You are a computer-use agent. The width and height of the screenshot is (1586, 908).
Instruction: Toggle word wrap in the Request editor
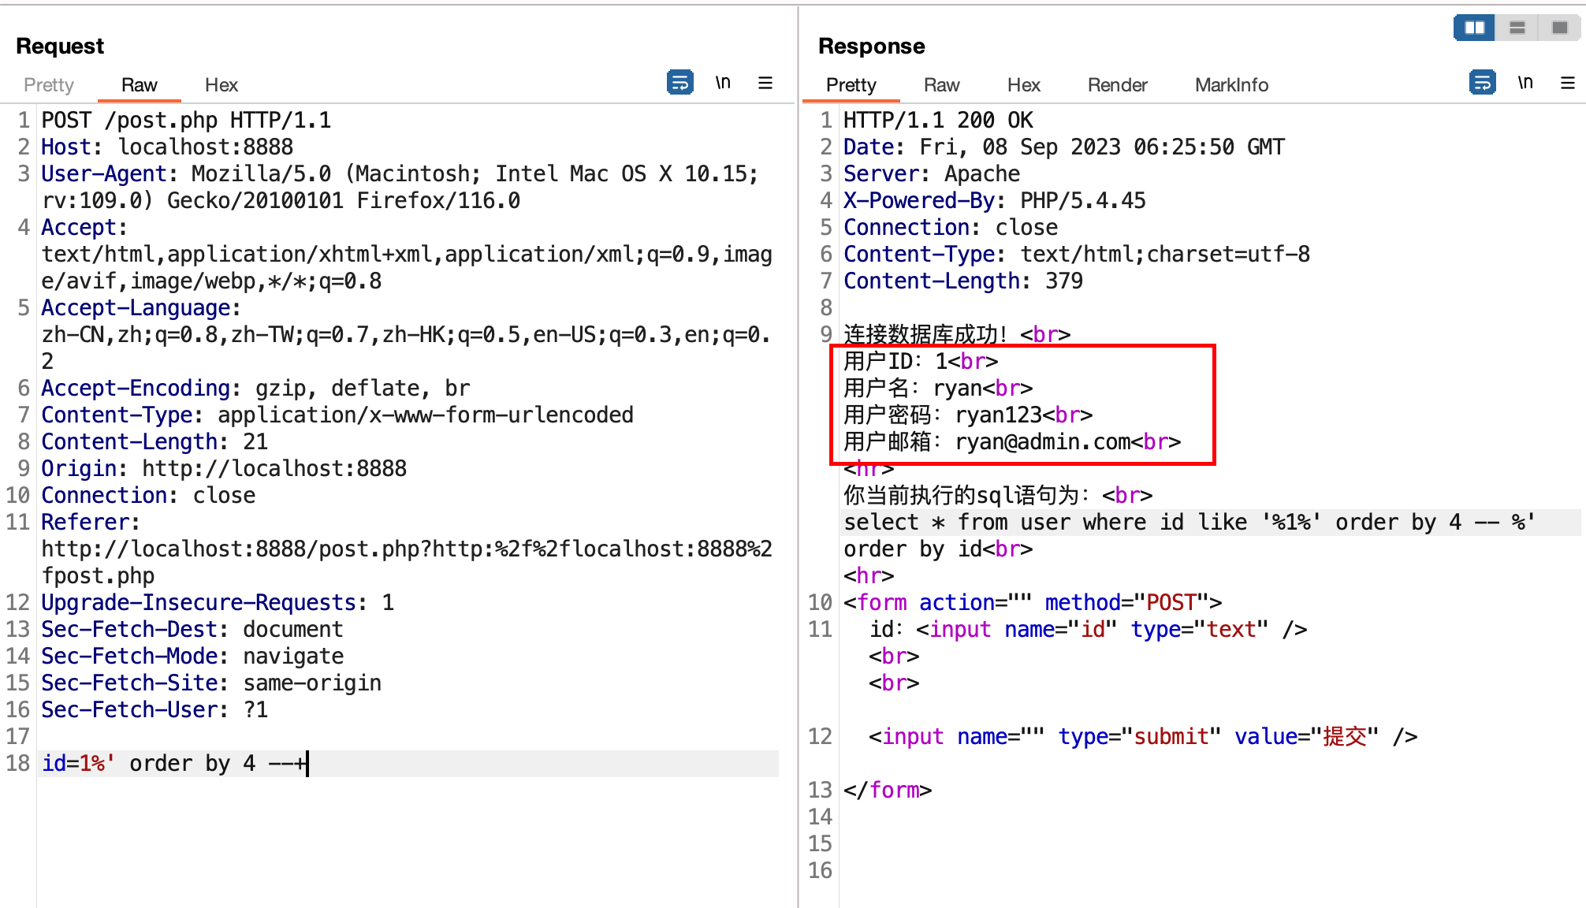(679, 82)
